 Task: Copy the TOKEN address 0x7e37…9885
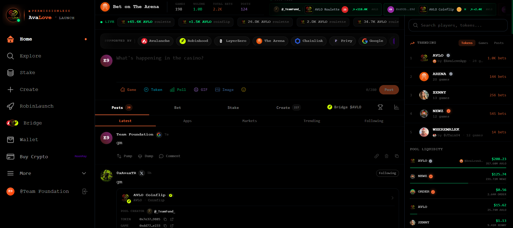[x=165, y=219]
